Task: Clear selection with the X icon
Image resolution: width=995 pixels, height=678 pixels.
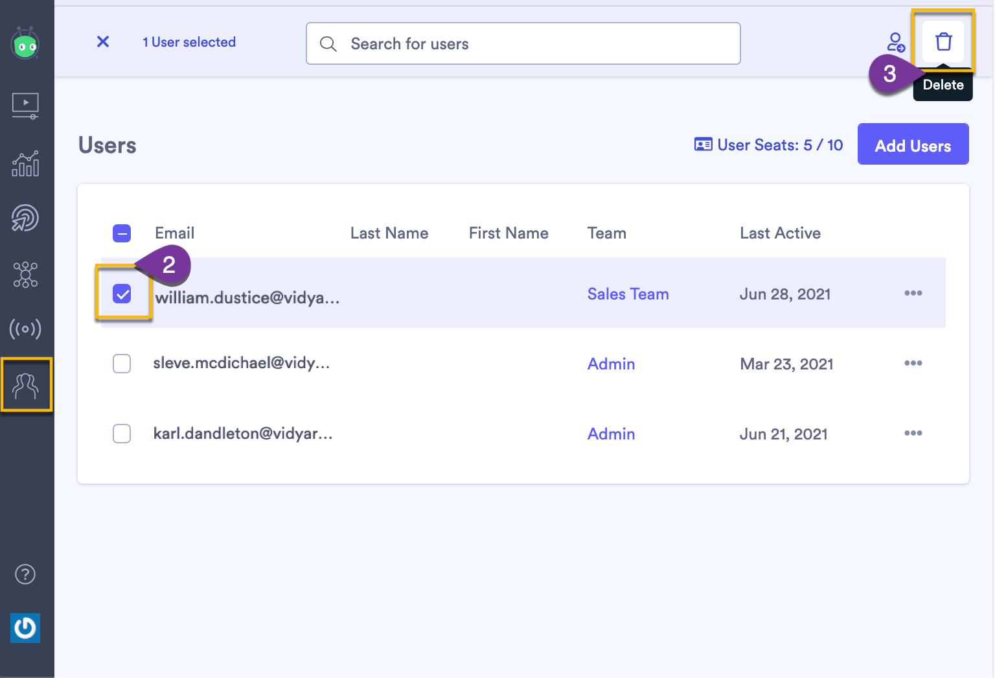Action: pyautogui.click(x=103, y=42)
